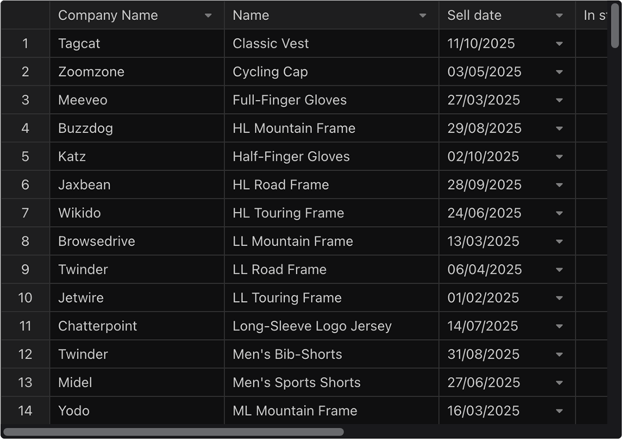Click the Tagcat company cell
The height and width of the screenshot is (439, 622).
137,43
